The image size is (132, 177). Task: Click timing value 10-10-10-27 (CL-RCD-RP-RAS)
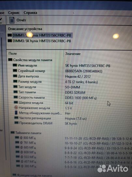[x=87, y=143]
